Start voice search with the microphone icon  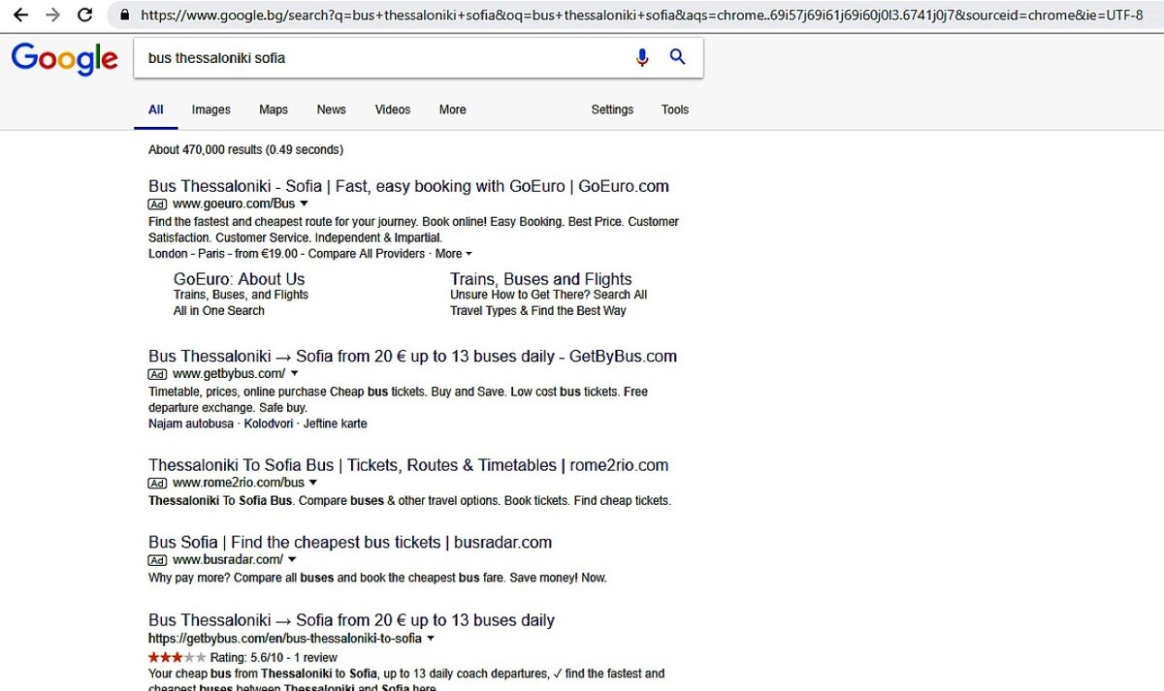tap(642, 58)
